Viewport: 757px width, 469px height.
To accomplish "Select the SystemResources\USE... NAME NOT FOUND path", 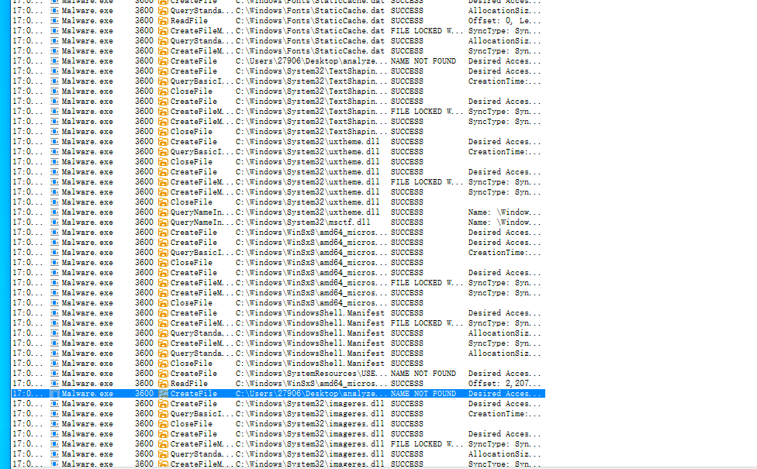I will 311,374.
